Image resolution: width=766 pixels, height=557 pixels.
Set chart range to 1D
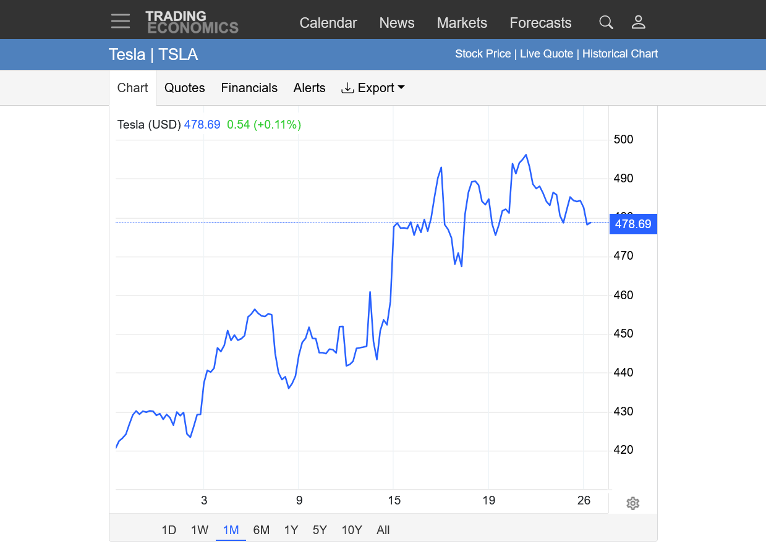click(x=169, y=530)
